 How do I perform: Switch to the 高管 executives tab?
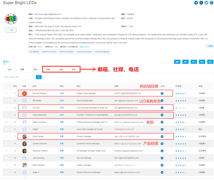pos(22,69)
